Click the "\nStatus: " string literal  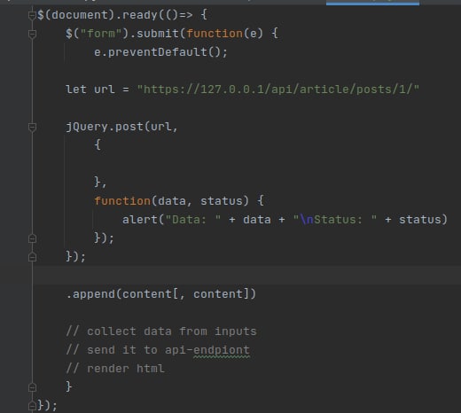[x=335, y=220]
